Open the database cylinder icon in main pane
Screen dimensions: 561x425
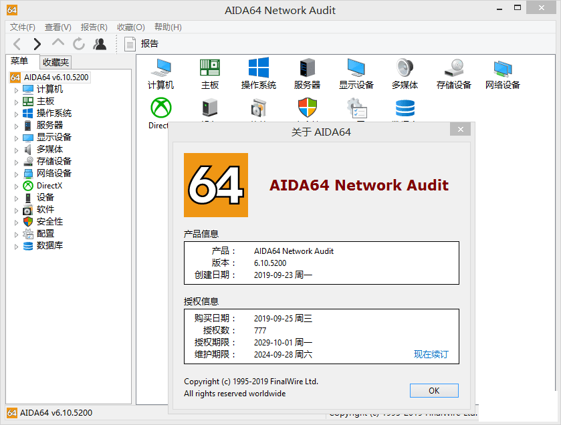tap(405, 108)
